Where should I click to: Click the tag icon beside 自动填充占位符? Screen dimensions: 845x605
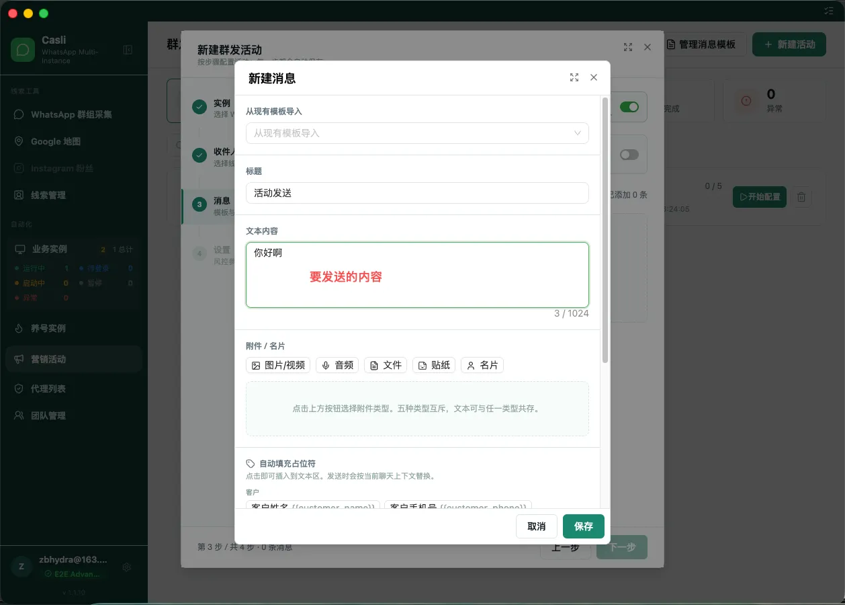[x=251, y=464]
